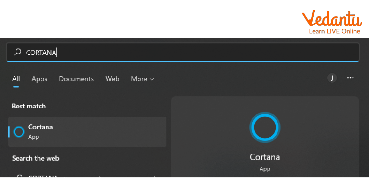Screen dimensions: 369x190
Task: Click the Vedantu logo
Action: 331,19
